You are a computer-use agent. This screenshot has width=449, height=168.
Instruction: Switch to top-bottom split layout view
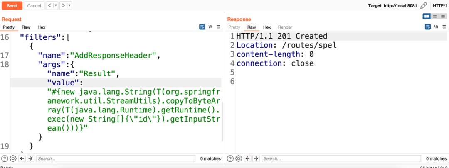click(435, 16)
